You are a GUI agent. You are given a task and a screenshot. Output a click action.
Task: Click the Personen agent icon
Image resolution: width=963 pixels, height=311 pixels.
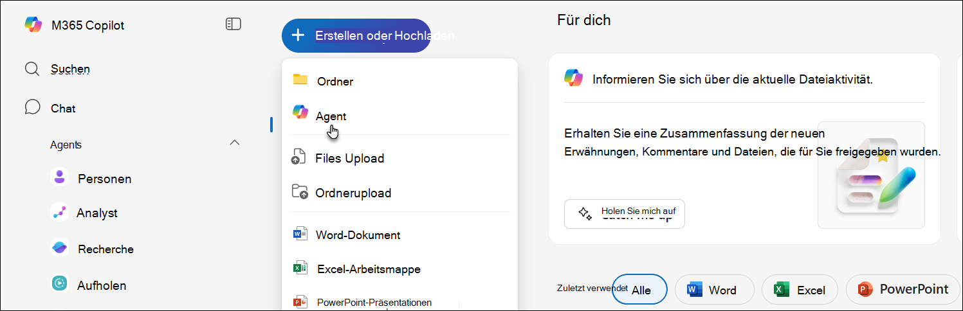(x=59, y=177)
